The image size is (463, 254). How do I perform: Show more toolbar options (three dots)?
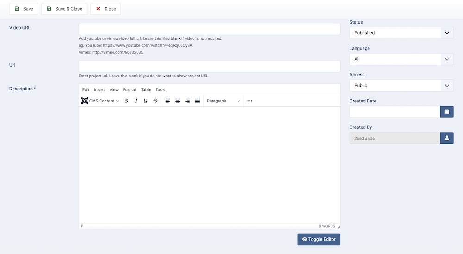click(x=250, y=101)
